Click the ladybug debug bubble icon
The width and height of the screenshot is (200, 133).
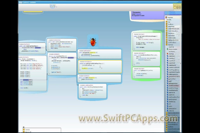[x=93, y=42]
